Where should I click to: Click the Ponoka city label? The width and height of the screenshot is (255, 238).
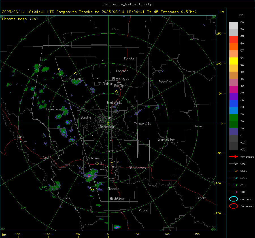click(129, 58)
